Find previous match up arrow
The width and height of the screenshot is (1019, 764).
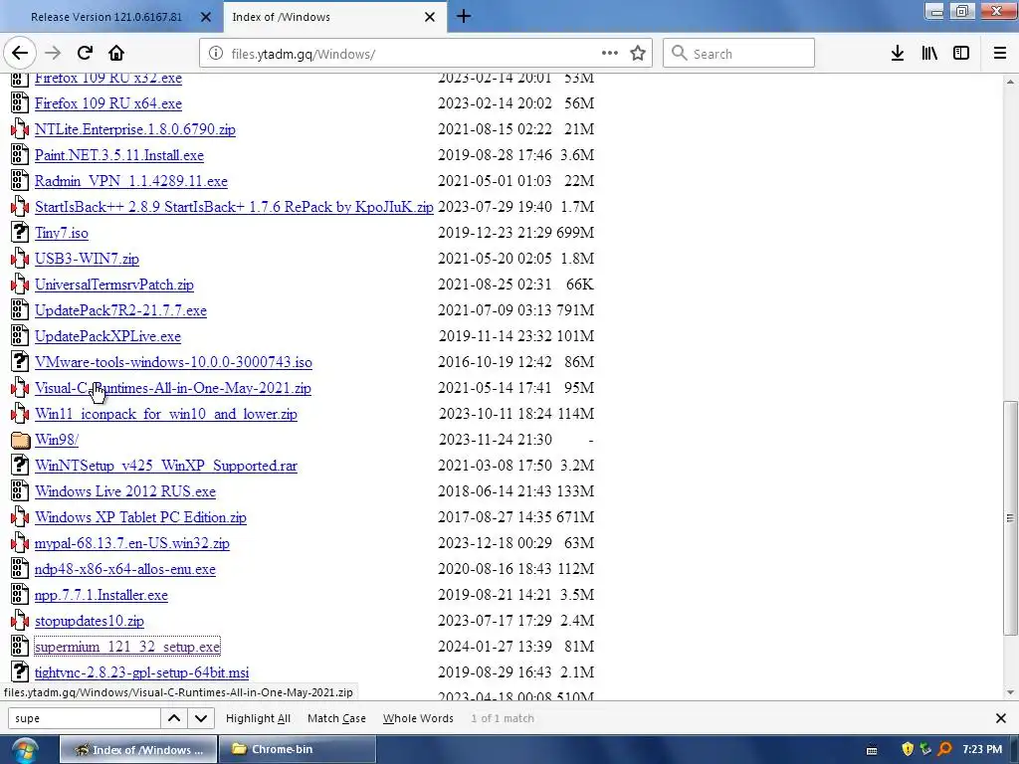174,718
